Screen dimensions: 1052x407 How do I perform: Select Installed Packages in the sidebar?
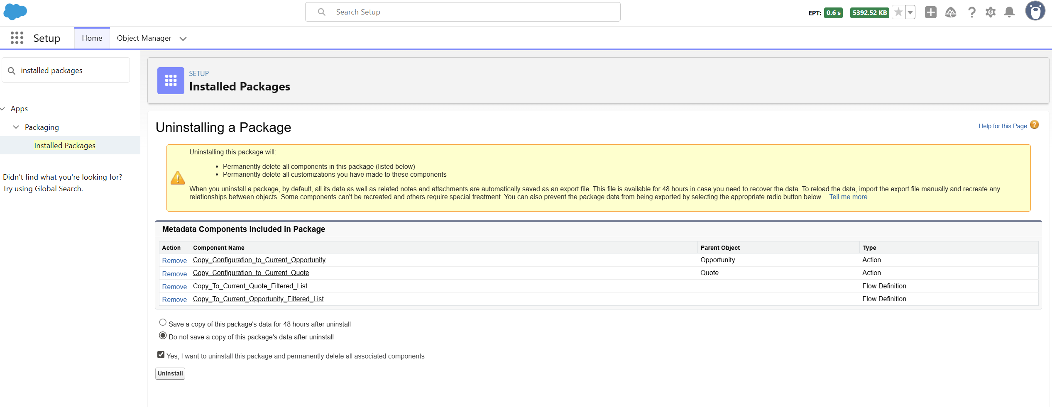coord(65,145)
